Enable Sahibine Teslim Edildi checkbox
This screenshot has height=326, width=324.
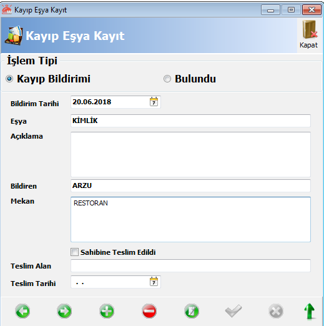coord(74,252)
